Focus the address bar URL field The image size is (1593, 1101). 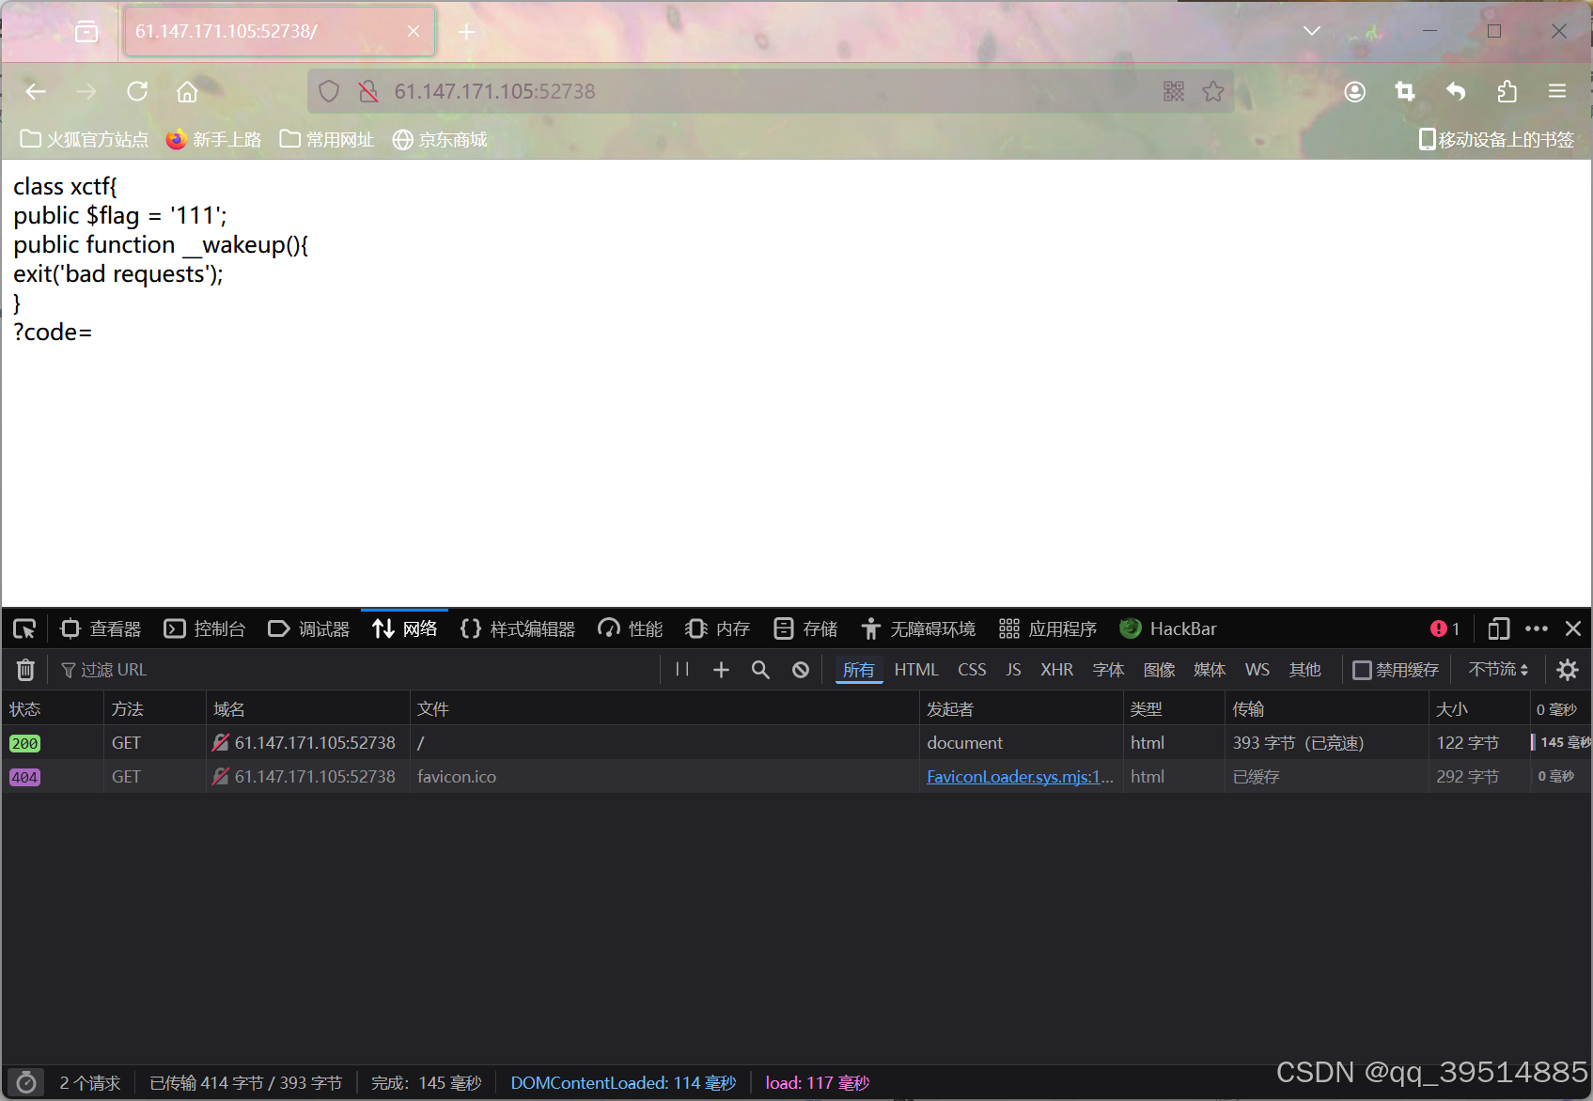coord(771,91)
